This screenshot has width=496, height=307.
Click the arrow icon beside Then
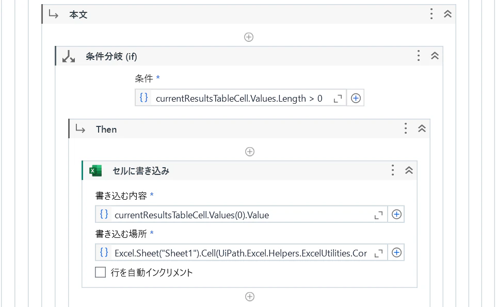point(81,128)
